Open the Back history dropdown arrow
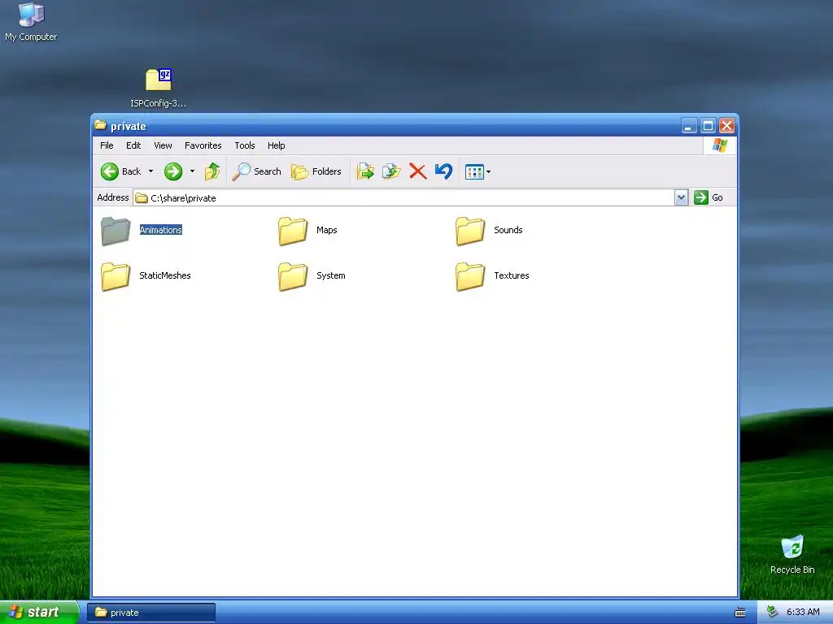This screenshot has width=833, height=624. pyautogui.click(x=150, y=171)
